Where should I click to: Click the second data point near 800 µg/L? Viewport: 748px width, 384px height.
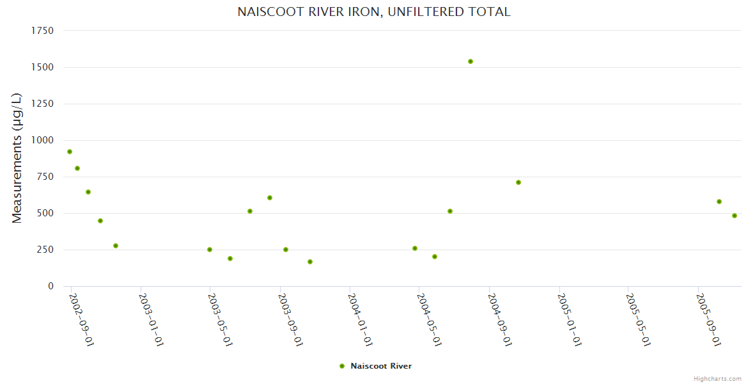(77, 168)
